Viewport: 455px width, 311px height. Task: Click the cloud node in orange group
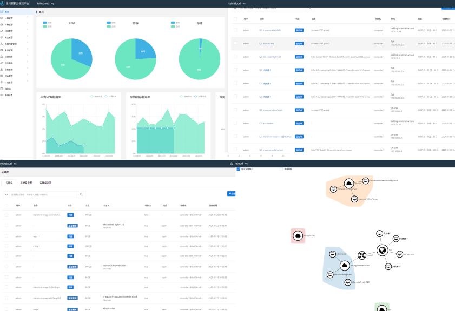point(349,185)
